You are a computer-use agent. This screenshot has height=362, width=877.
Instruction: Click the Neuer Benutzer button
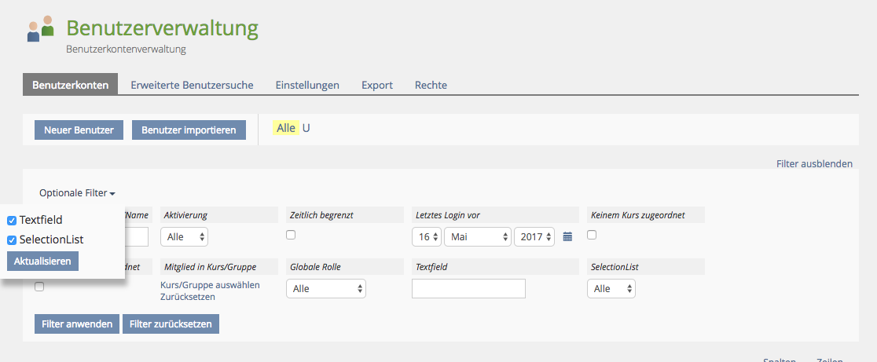pyautogui.click(x=79, y=130)
